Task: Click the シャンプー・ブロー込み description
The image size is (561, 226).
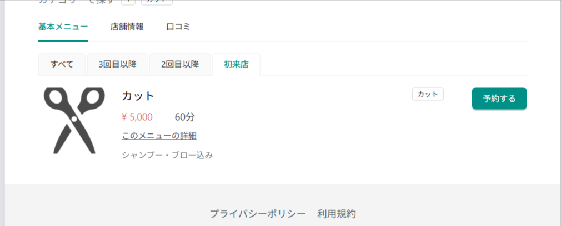Action: pyautogui.click(x=167, y=155)
